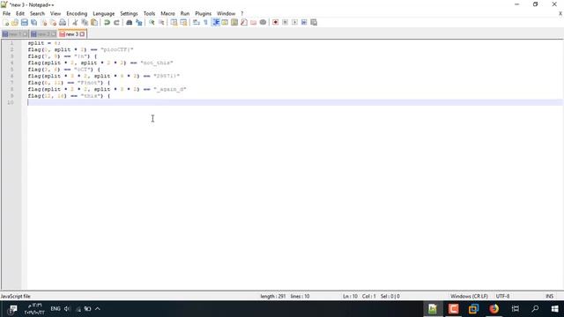Image resolution: width=564 pixels, height=317 pixels.
Task: Click the Close document toolbar icon
Action: 43,22
